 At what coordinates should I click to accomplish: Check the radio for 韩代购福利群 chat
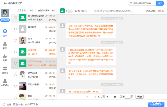(x=15, y=18)
